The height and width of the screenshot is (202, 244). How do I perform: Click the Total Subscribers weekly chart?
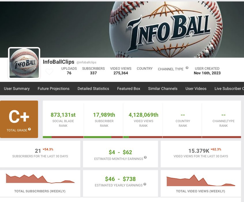pyautogui.click(x=40, y=179)
